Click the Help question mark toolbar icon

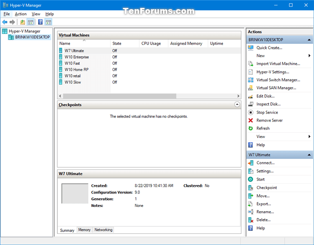click(40, 22)
